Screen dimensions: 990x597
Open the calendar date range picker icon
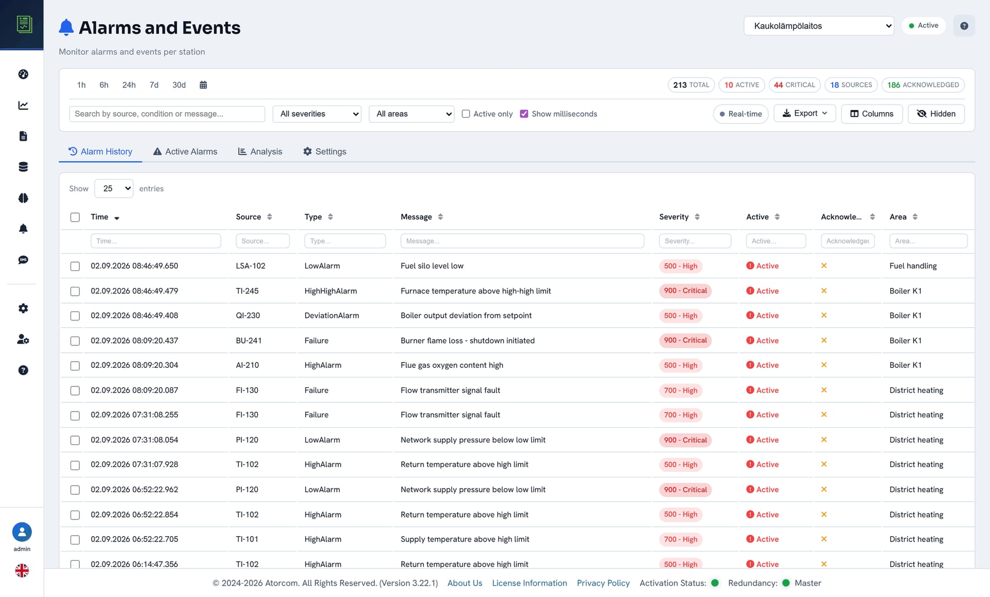pyautogui.click(x=203, y=85)
